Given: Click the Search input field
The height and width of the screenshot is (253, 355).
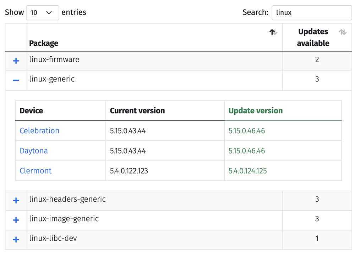Looking at the screenshot, I should point(312,13).
